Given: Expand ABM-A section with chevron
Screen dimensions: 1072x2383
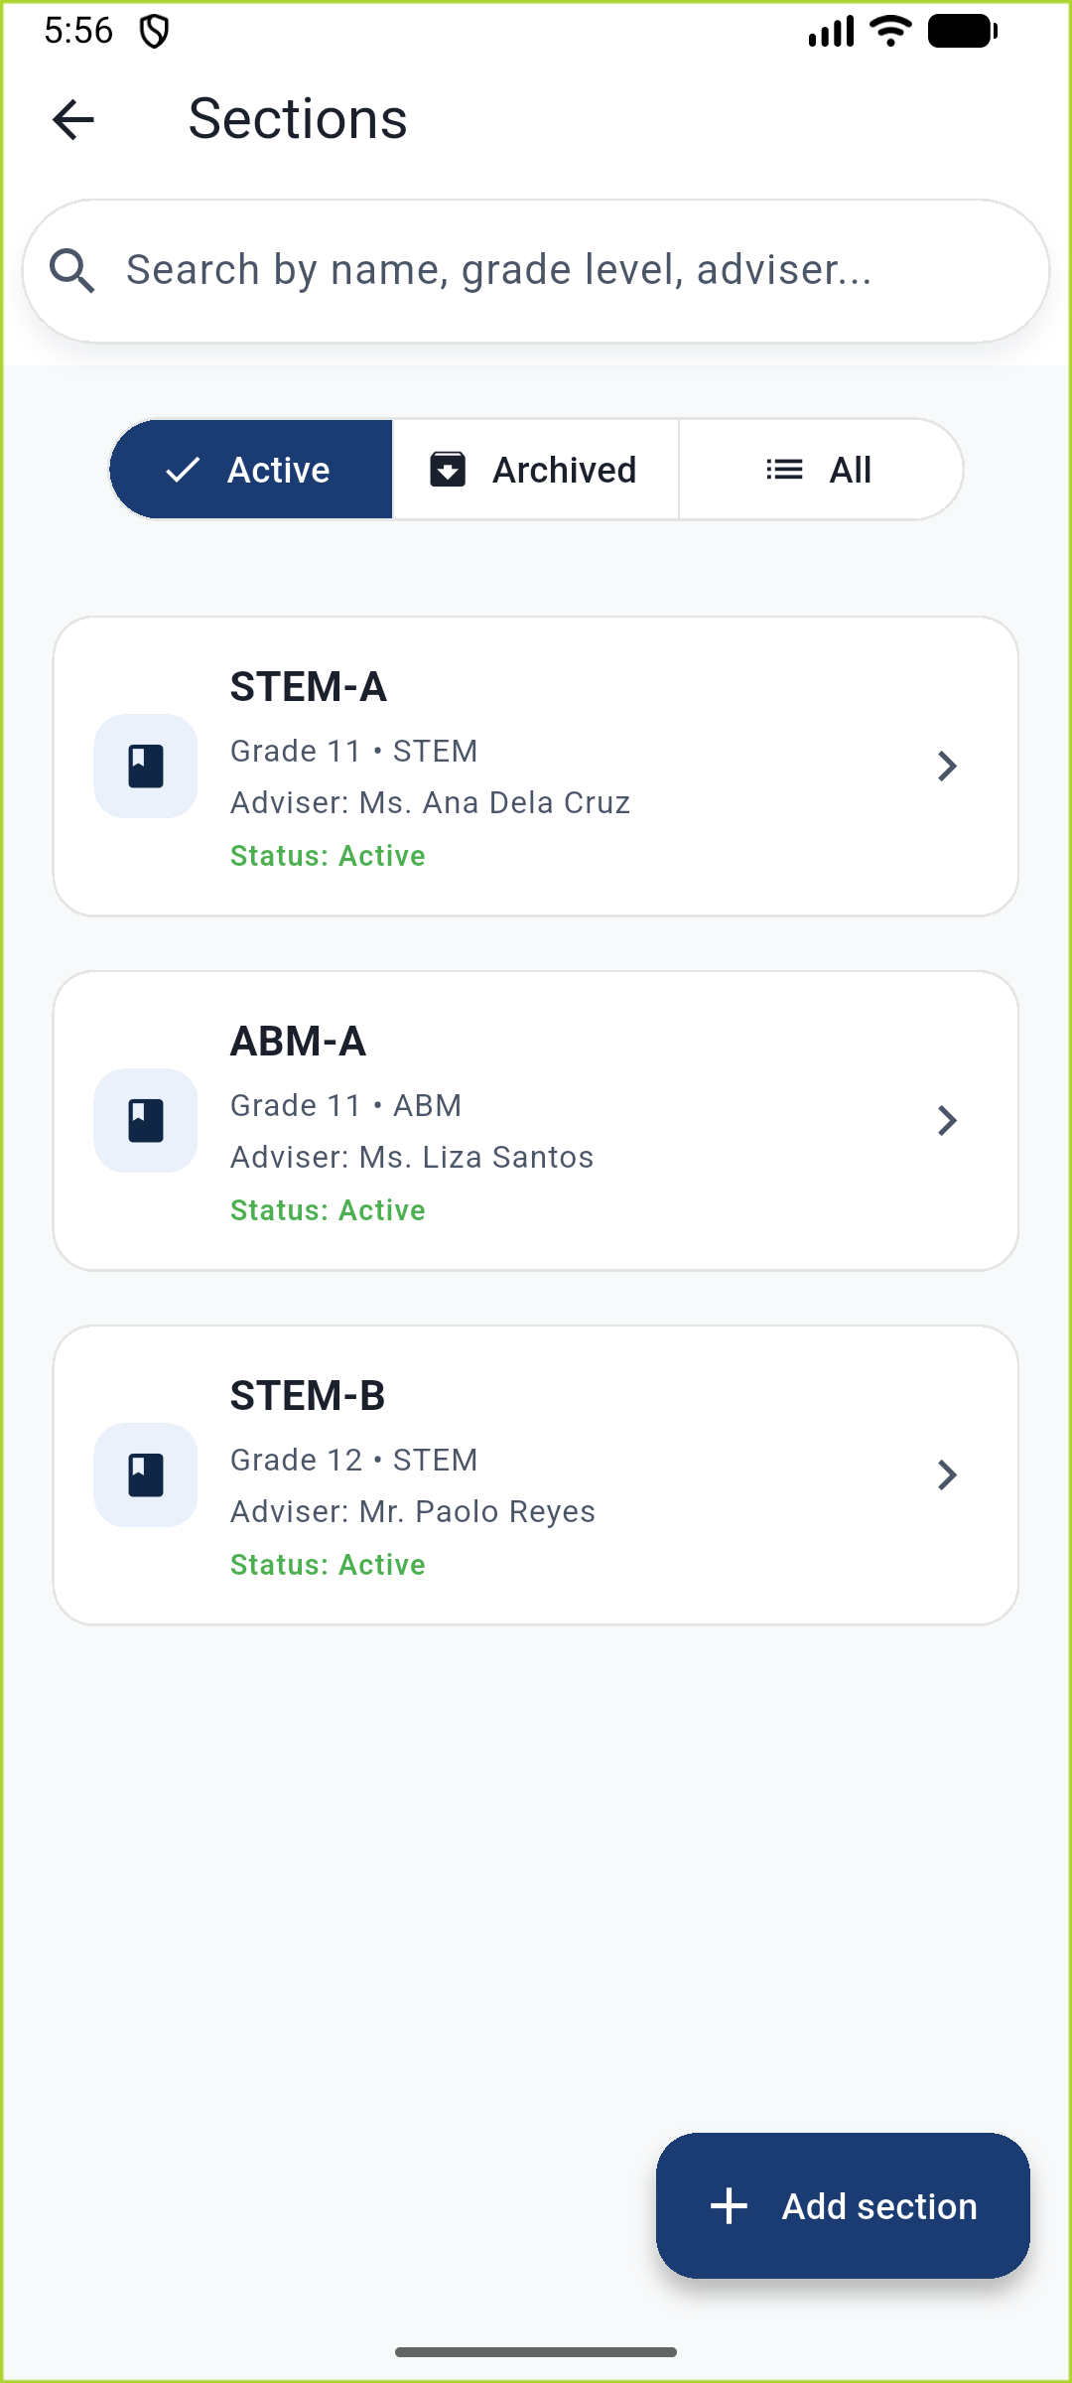Looking at the screenshot, I should pyautogui.click(x=947, y=1121).
